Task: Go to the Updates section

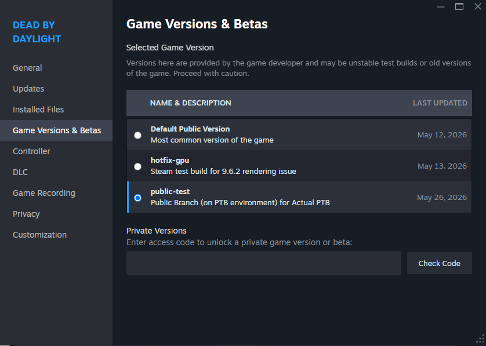Action: click(28, 89)
